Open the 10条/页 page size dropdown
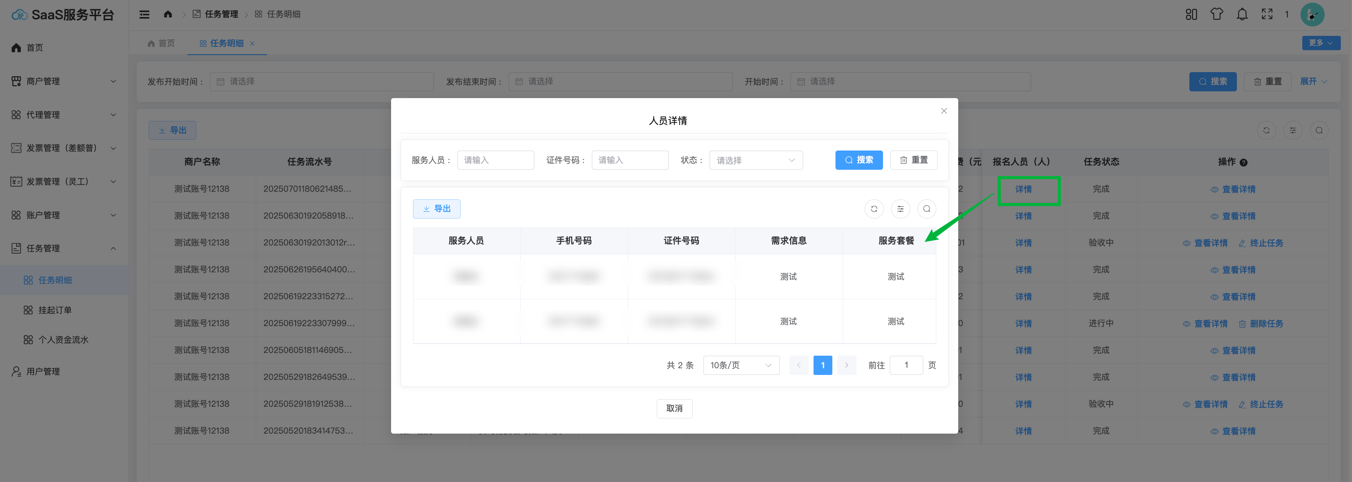 pos(741,366)
